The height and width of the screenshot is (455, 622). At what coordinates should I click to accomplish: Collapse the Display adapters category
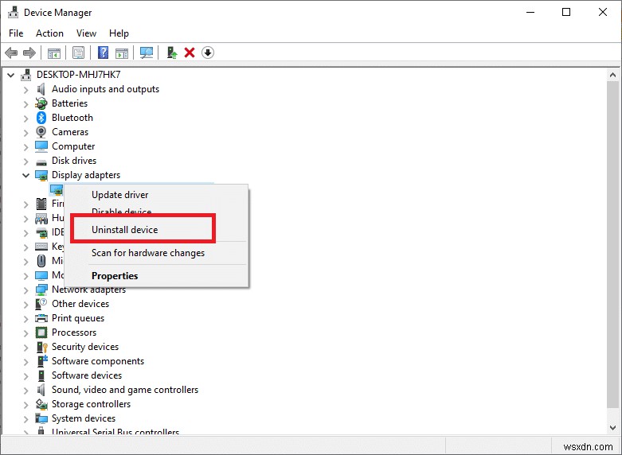25,175
